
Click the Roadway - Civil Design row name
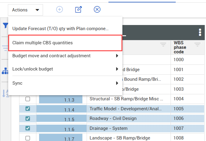(113, 119)
